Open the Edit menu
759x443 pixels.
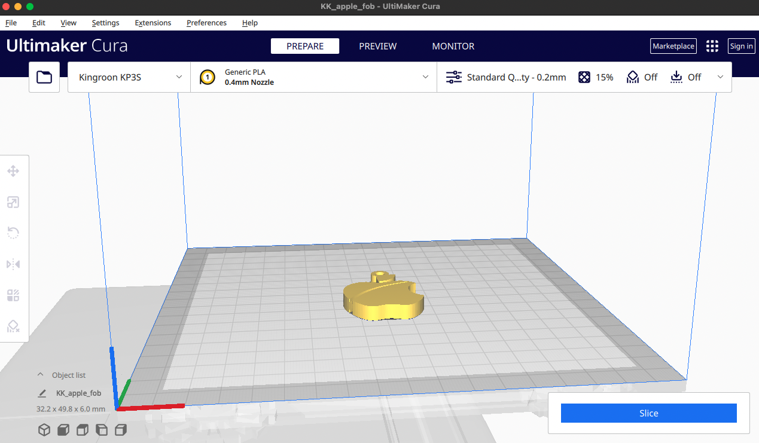pyautogui.click(x=39, y=23)
